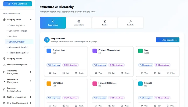Image resolution: width=188 pixels, height=107 pixels.
Task: Click the Add Department button
Action: (x=168, y=40)
